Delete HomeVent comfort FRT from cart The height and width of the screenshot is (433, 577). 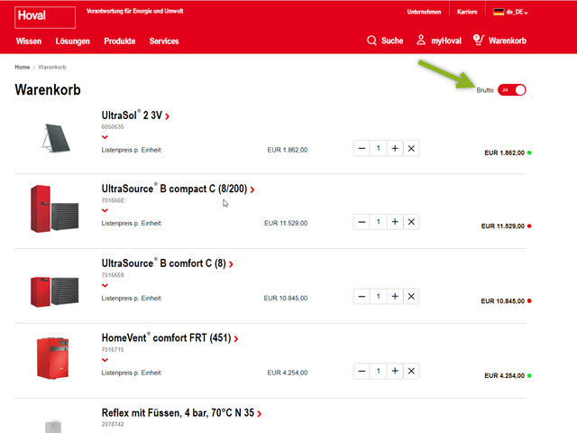411,371
